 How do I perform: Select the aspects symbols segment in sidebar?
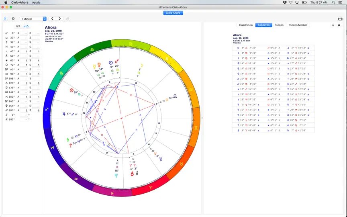[x=26, y=26]
